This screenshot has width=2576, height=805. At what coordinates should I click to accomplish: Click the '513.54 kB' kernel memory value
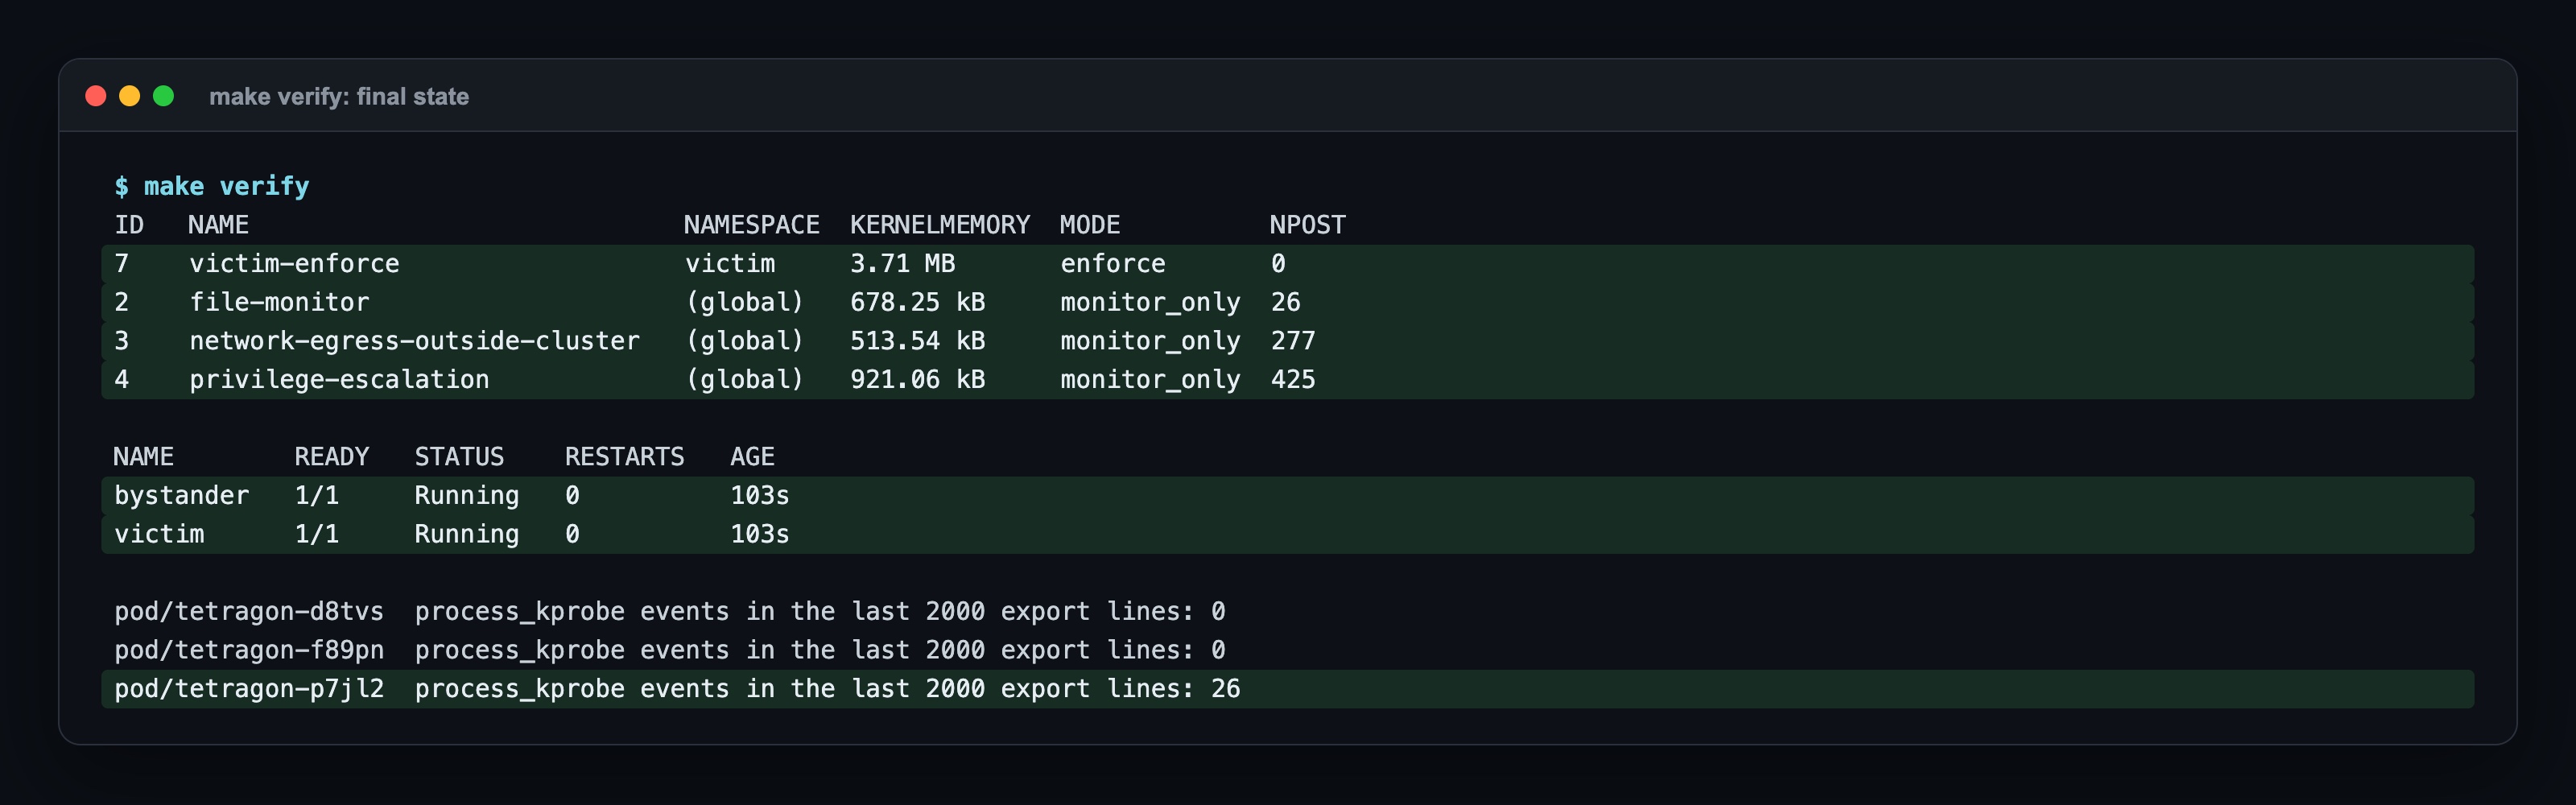pos(918,341)
